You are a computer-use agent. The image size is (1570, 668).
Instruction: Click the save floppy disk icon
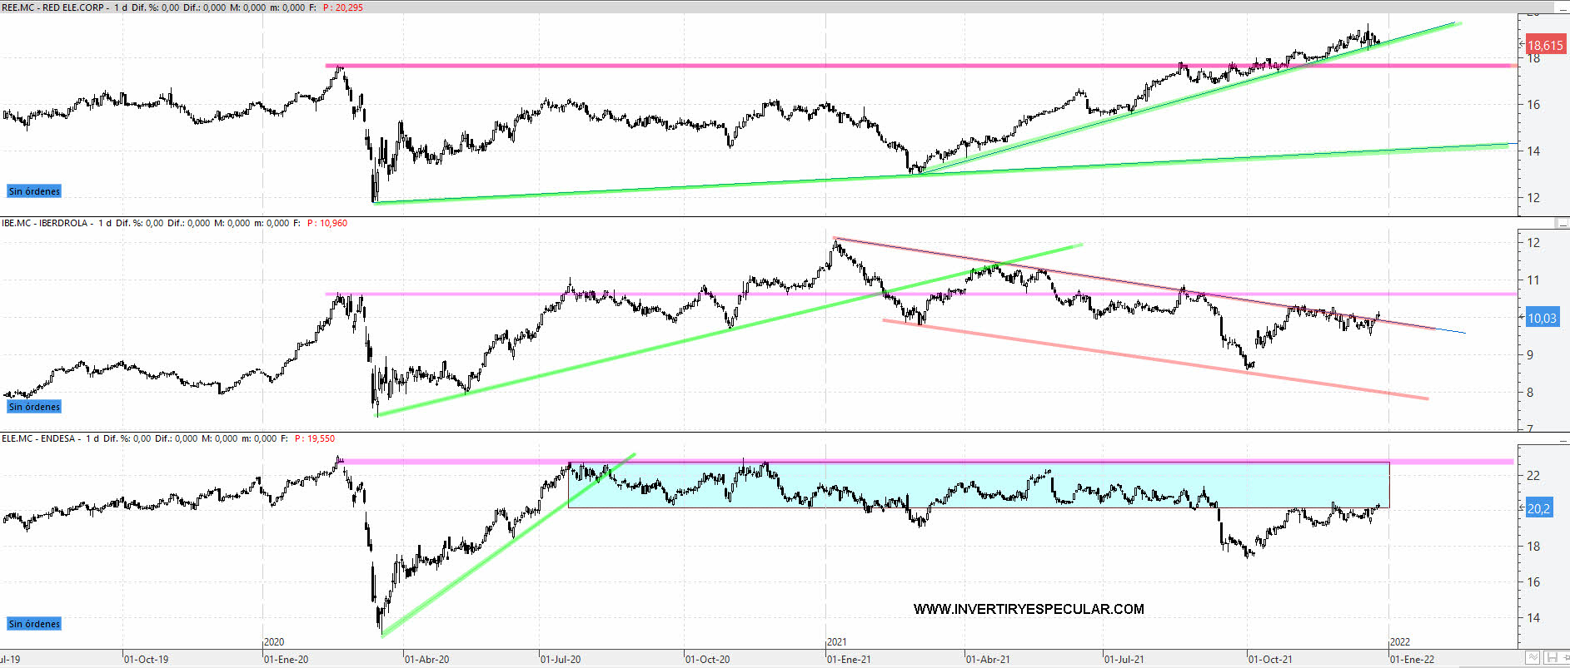[1552, 658]
